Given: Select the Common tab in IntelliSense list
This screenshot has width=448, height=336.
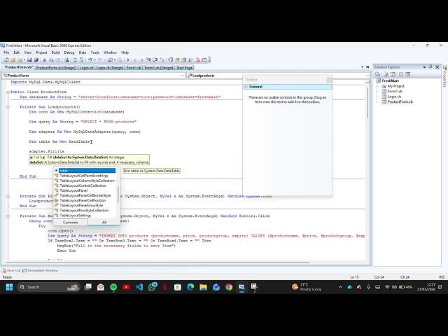Looking at the screenshot, I should pyautogui.click(x=70, y=223).
